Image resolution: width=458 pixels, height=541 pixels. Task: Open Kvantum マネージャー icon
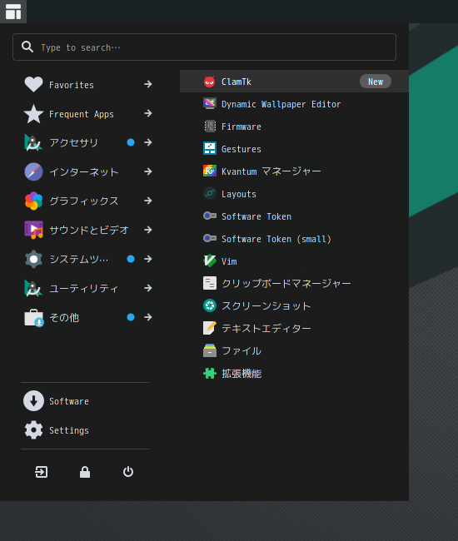click(210, 171)
